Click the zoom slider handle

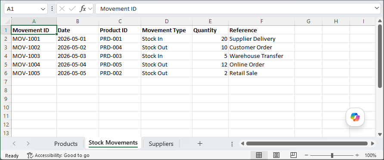[332, 155]
